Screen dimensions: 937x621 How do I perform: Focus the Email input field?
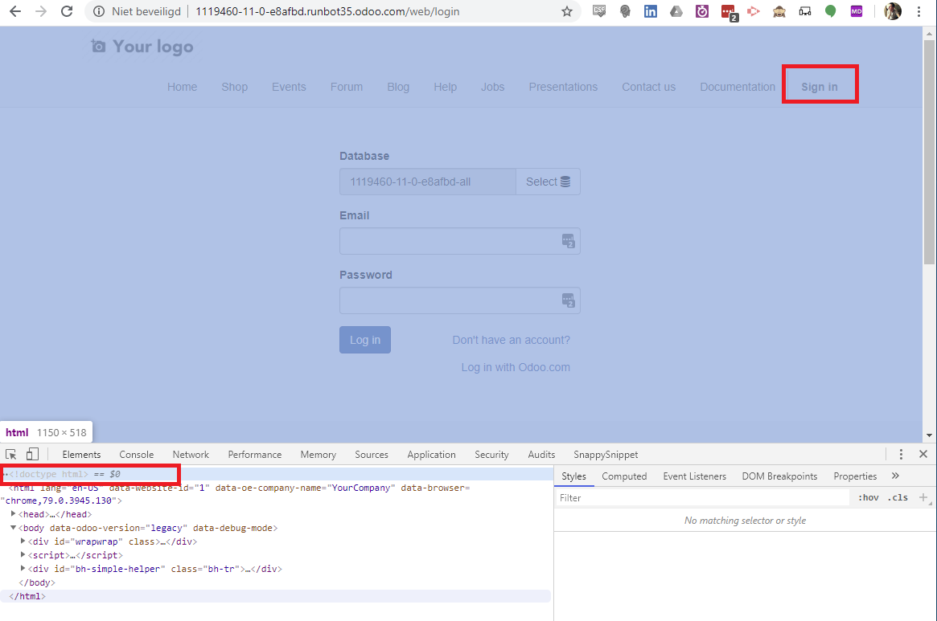coord(459,241)
